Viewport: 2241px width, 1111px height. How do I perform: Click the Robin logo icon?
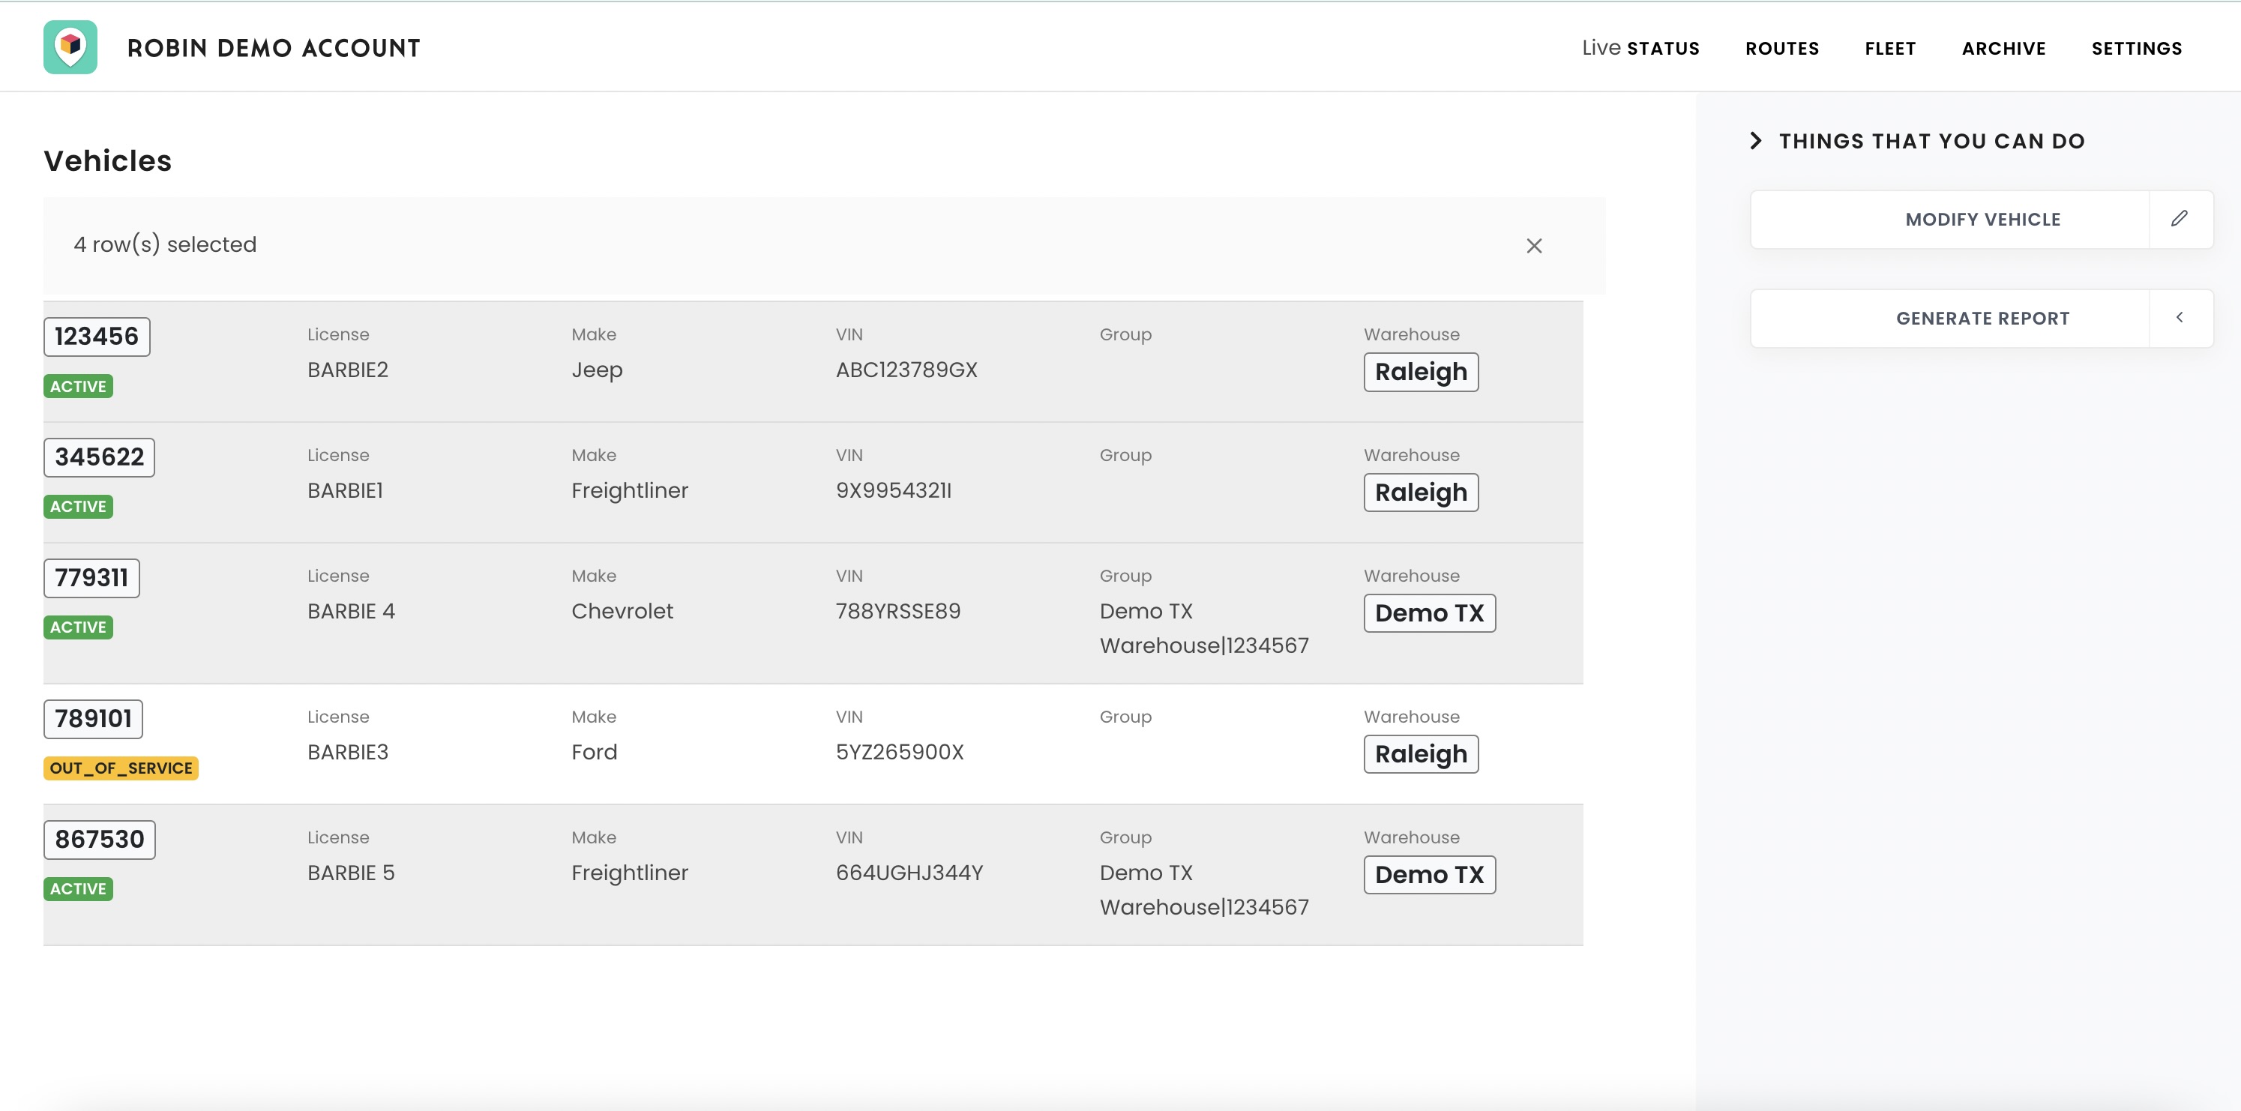(x=70, y=47)
